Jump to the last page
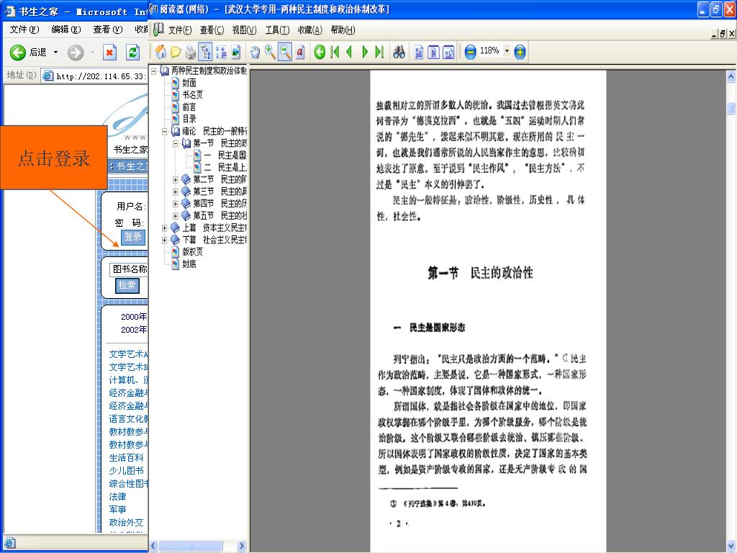This screenshot has height=553, width=737. [x=379, y=52]
